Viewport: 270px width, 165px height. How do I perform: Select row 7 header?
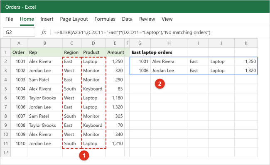coord(6,107)
